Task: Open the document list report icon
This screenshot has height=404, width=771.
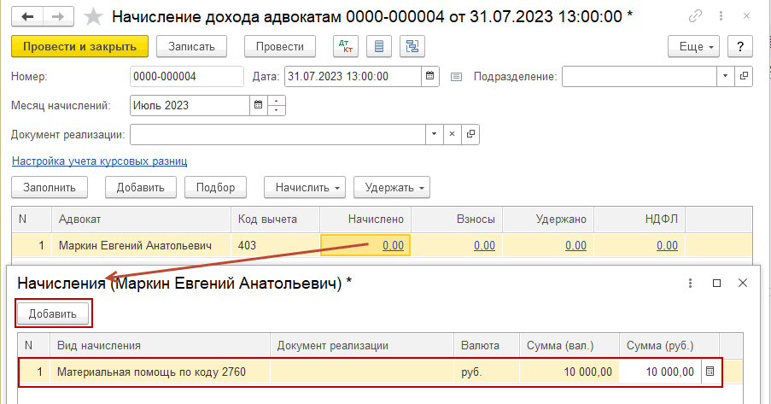Action: 379,46
